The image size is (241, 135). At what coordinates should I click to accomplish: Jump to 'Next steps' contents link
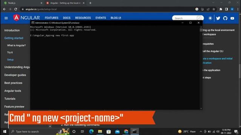tap(207, 78)
